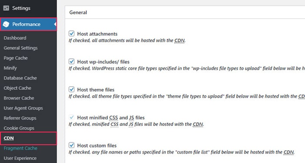Uncheck Host attachments checkbox
Viewport: 305px width, 163px height.
71,34
